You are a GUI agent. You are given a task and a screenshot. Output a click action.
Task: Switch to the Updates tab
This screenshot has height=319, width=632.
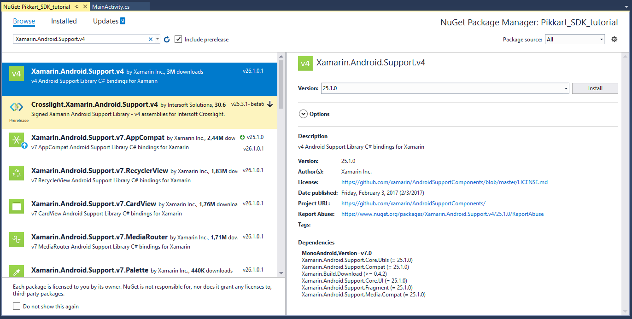[105, 21]
